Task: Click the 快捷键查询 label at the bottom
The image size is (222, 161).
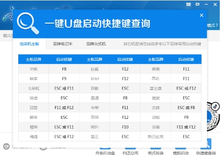Action: (206, 153)
